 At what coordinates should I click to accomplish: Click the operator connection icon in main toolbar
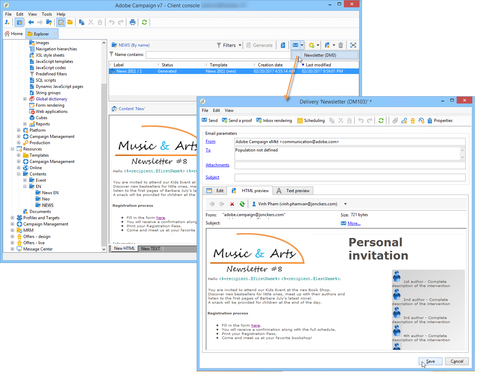(7, 22)
